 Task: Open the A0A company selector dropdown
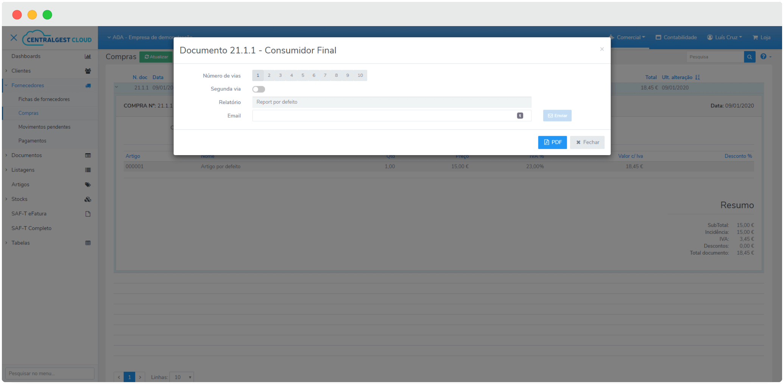150,37
